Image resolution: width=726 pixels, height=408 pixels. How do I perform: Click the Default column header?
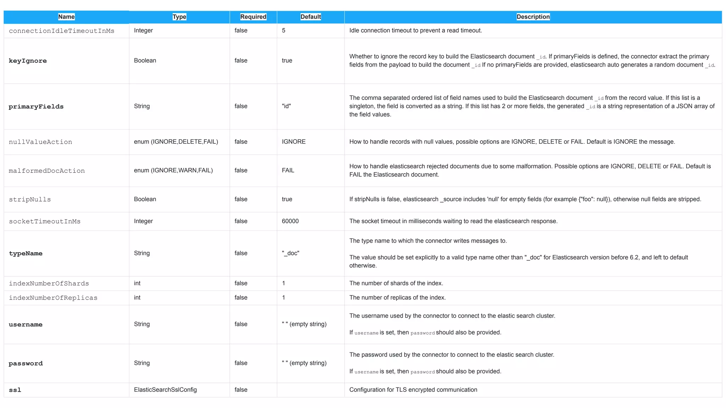coord(311,17)
